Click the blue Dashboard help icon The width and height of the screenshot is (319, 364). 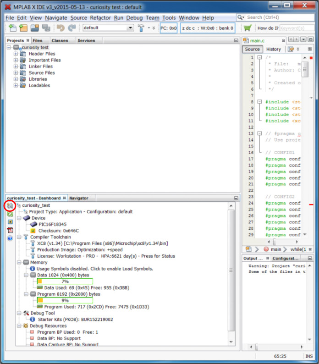pos(10,238)
